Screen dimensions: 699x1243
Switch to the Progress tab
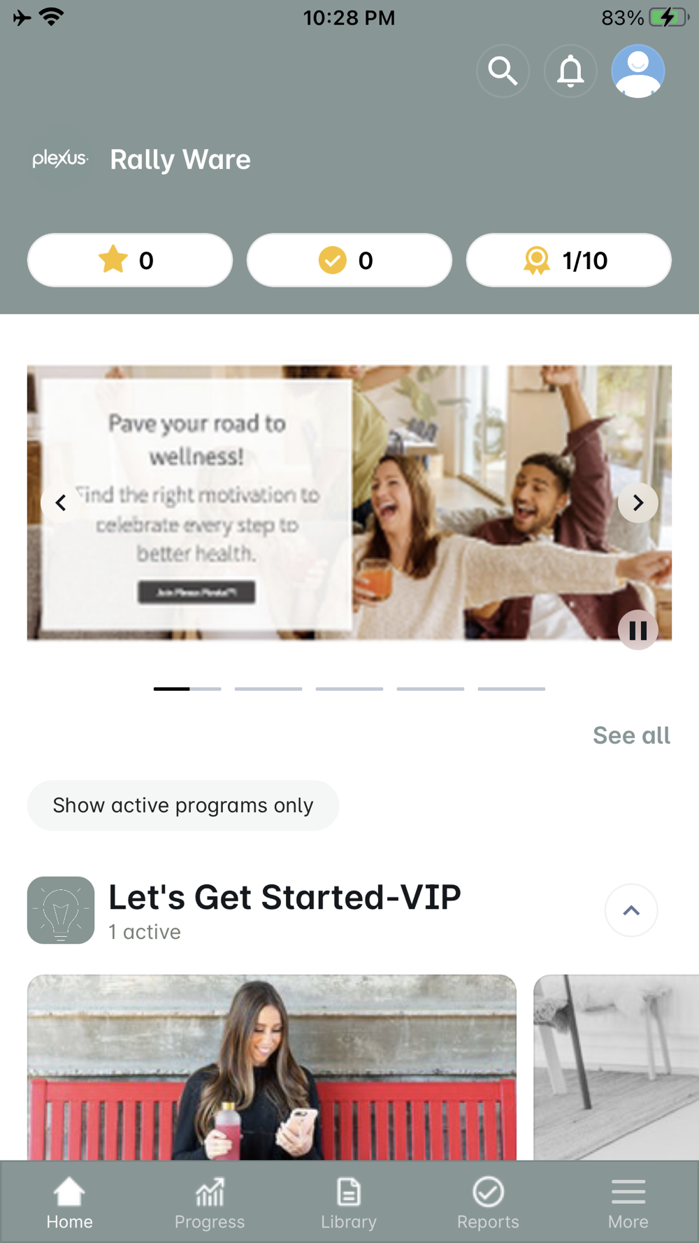tap(210, 1202)
